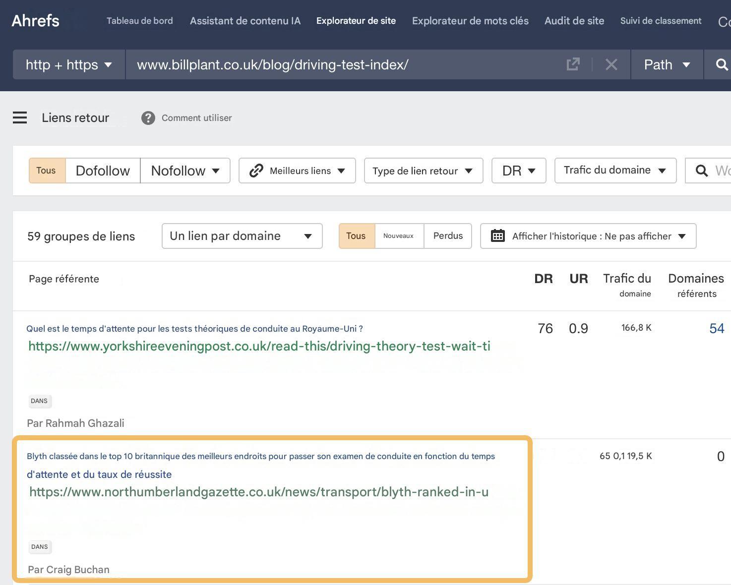731x585 pixels.
Task: Click the chain link icon in Meilleurs liens
Action: point(256,171)
